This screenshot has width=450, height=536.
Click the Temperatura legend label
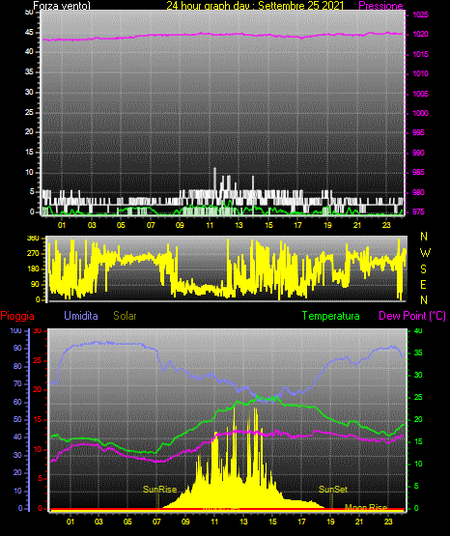pyautogui.click(x=330, y=316)
